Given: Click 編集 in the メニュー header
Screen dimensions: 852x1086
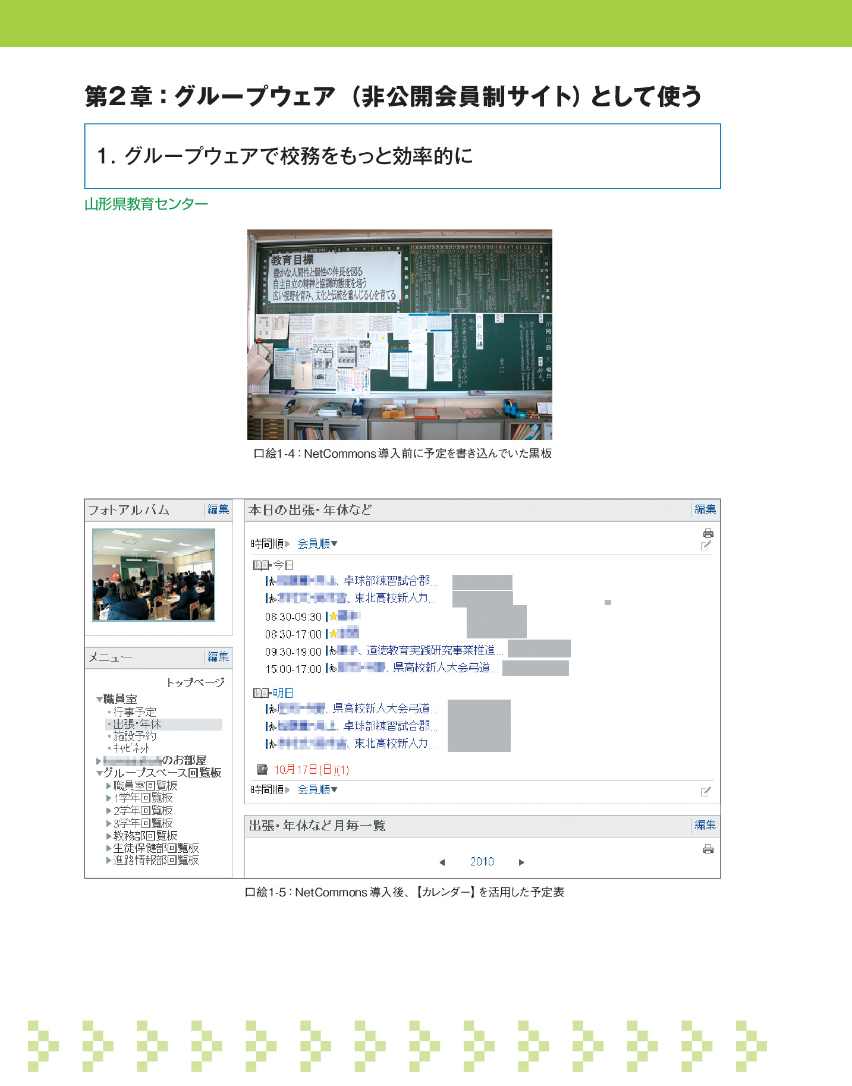Looking at the screenshot, I should 218,657.
